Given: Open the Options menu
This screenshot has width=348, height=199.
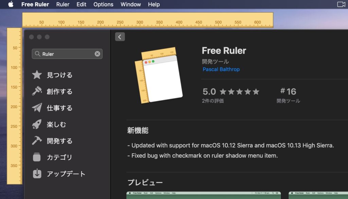Looking at the screenshot, I should (x=103, y=4).
